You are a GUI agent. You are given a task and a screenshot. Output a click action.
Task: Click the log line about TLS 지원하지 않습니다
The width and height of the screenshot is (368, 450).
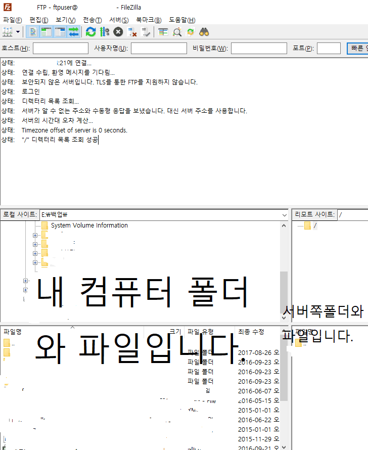(110, 82)
